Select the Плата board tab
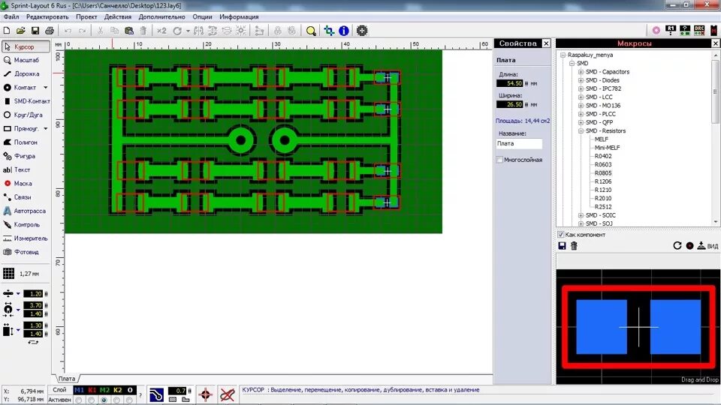 pos(67,379)
